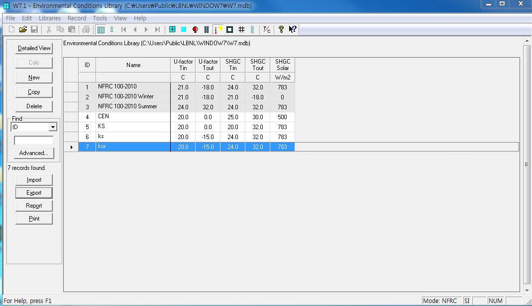Jump to the last record arrow

[158, 30]
